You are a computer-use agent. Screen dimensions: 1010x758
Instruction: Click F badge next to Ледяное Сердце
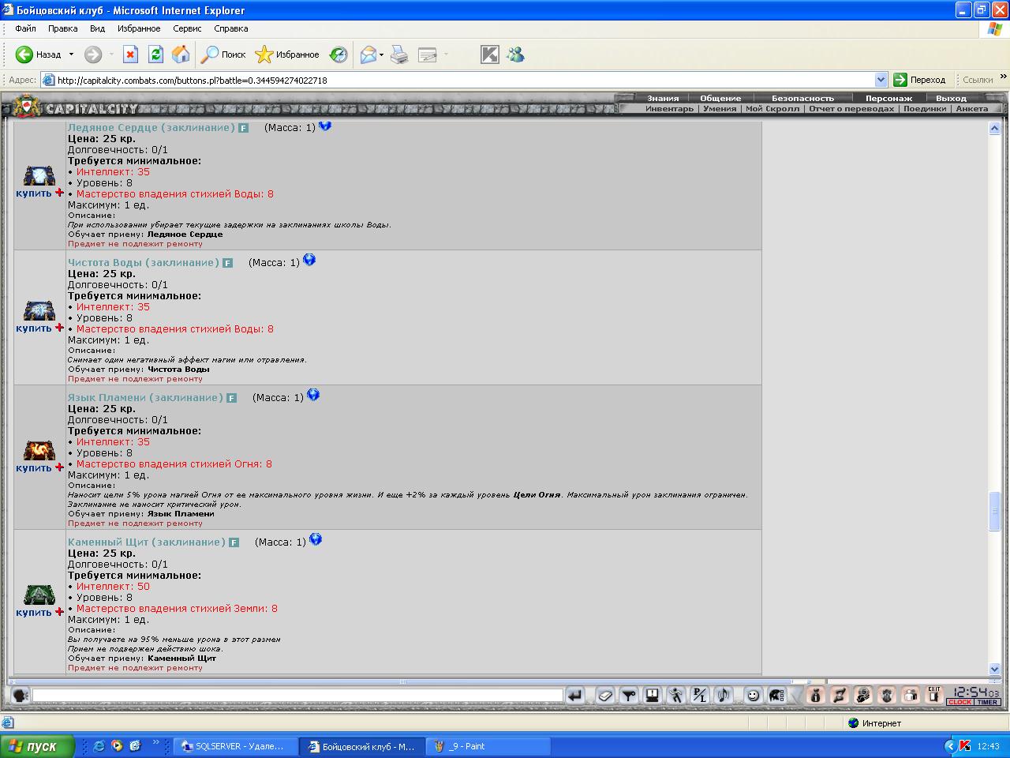click(244, 128)
